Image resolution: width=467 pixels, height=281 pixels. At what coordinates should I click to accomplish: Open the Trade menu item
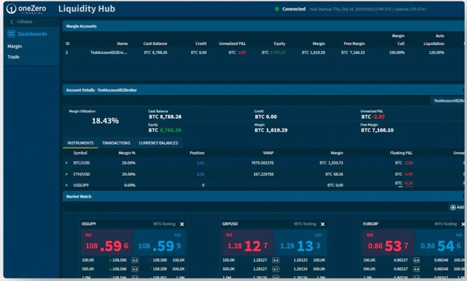[x=13, y=56]
